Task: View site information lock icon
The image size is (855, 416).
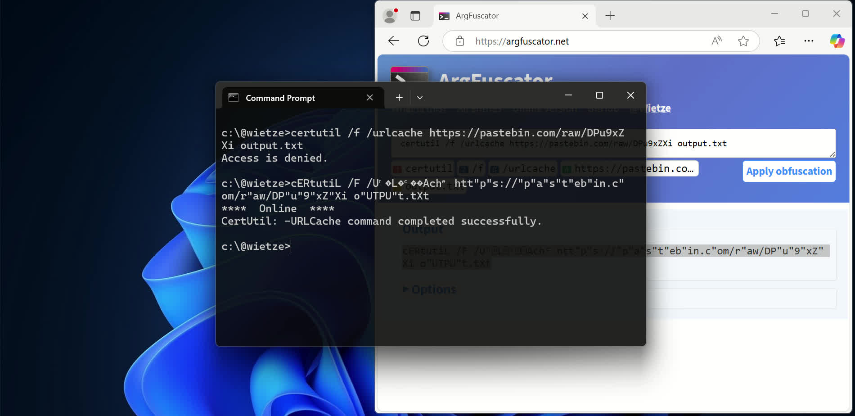Action: pyautogui.click(x=460, y=41)
